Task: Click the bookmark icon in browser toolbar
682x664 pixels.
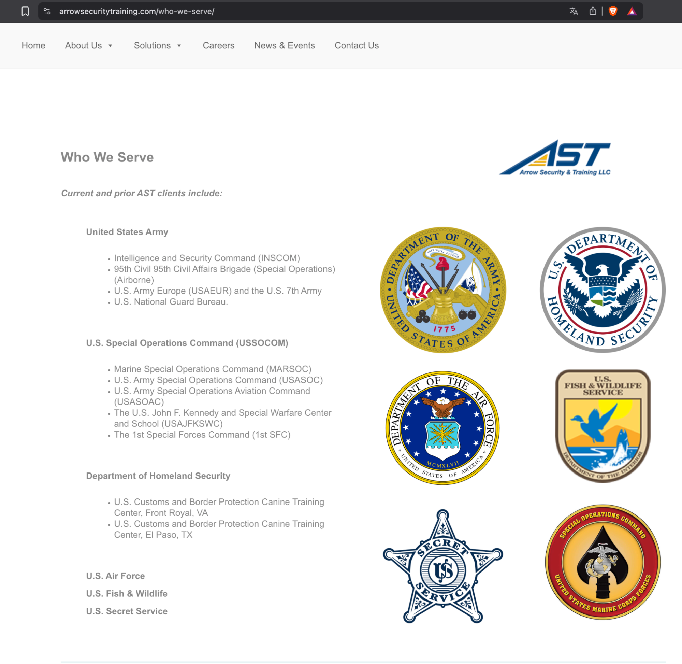Action: (25, 11)
